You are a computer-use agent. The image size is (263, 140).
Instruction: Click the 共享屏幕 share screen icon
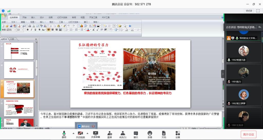point(96,134)
